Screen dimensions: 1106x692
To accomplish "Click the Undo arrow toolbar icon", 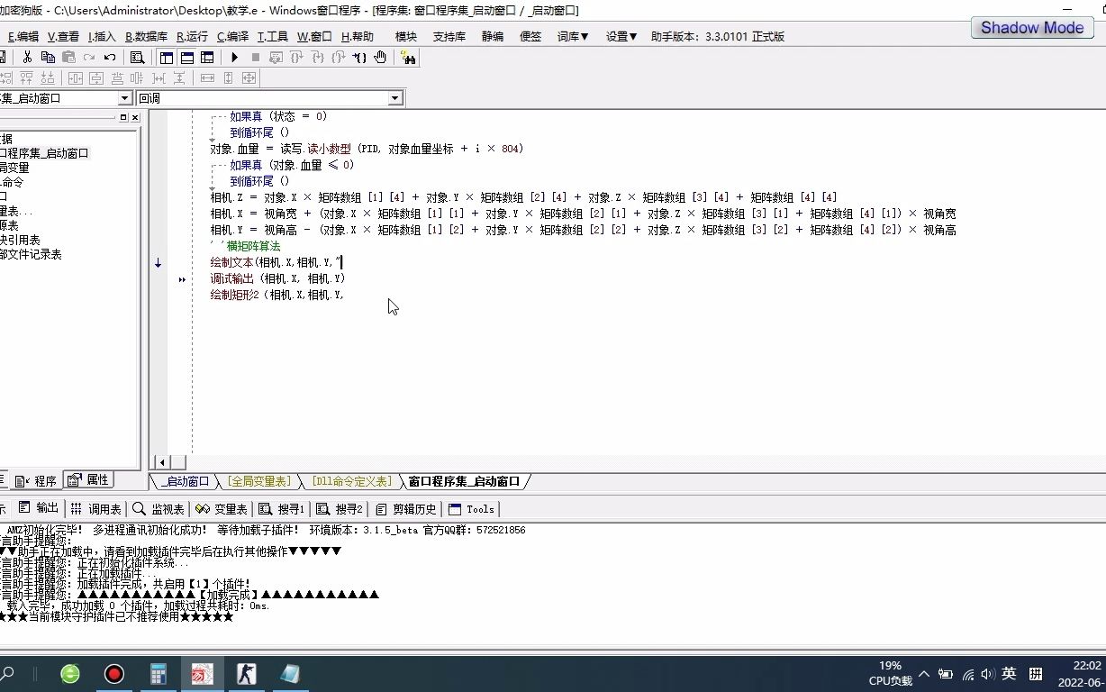I will 110,57.
